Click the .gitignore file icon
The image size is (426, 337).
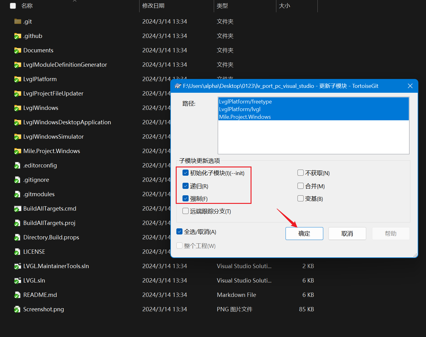tap(17, 180)
